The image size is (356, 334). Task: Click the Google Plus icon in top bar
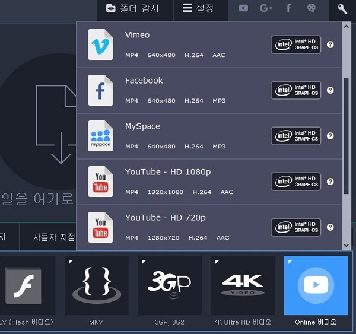coord(266,8)
